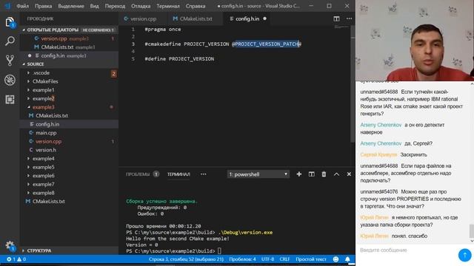Screen dimensions: 474x266
Task: Click errors and warnings count in status bar
Action: click(x=16, y=259)
